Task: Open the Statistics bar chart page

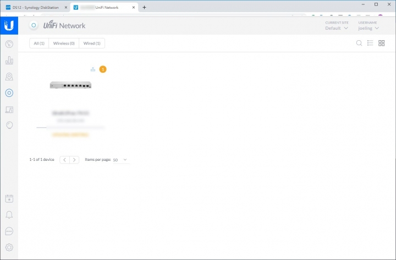Action: (9, 60)
